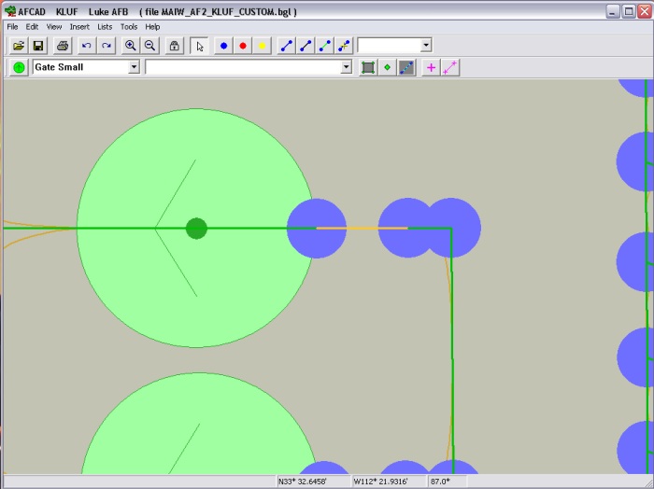Open the Tools menu
The image size is (654, 489).
[129, 27]
